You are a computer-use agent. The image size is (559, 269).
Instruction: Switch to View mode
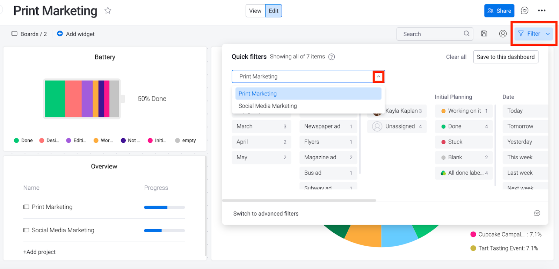(x=255, y=11)
